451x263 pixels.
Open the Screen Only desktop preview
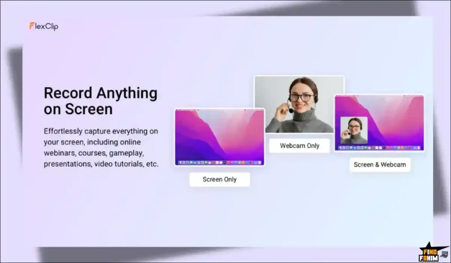pos(220,137)
